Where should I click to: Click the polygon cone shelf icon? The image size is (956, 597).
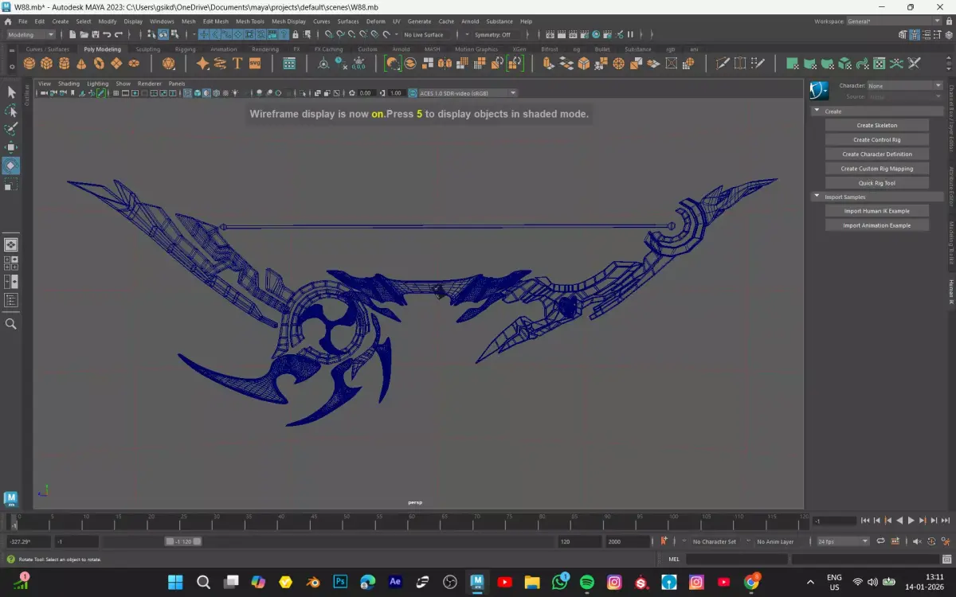pos(82,64)
